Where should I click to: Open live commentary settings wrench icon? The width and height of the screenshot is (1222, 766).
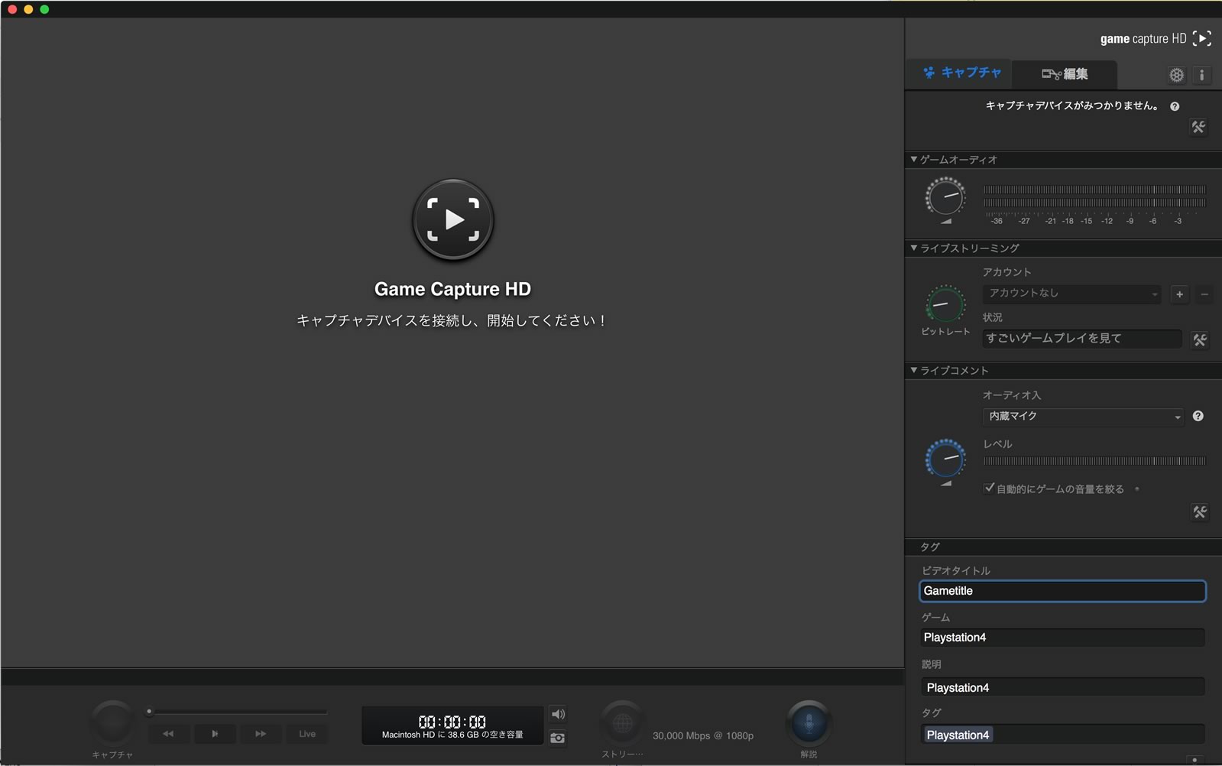point(1200,512)
